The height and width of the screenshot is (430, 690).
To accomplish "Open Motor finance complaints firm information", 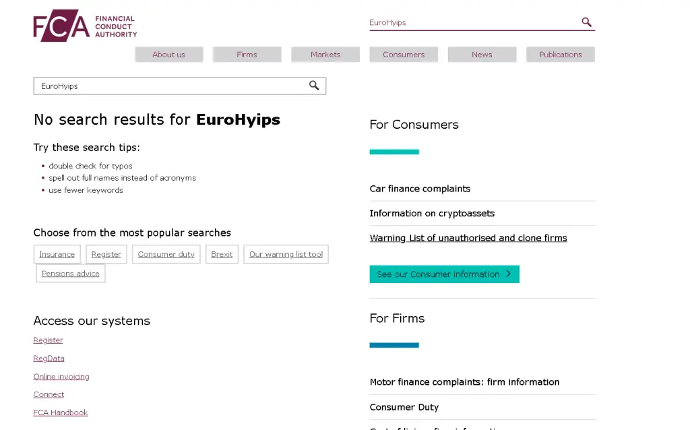I will tap(464, 382).
